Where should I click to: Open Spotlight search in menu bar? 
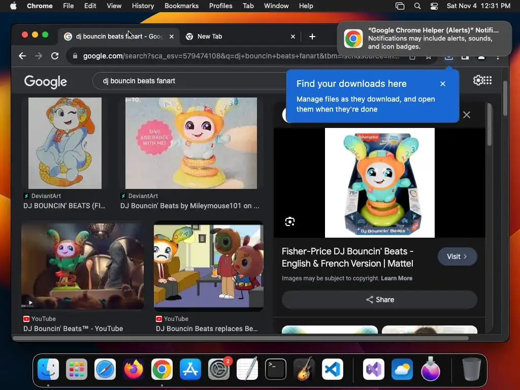pos(417,6)
